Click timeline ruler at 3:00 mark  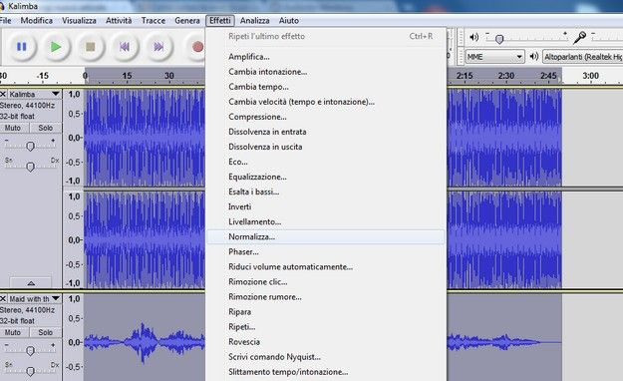pyautogui.click(x=590, y=76)
